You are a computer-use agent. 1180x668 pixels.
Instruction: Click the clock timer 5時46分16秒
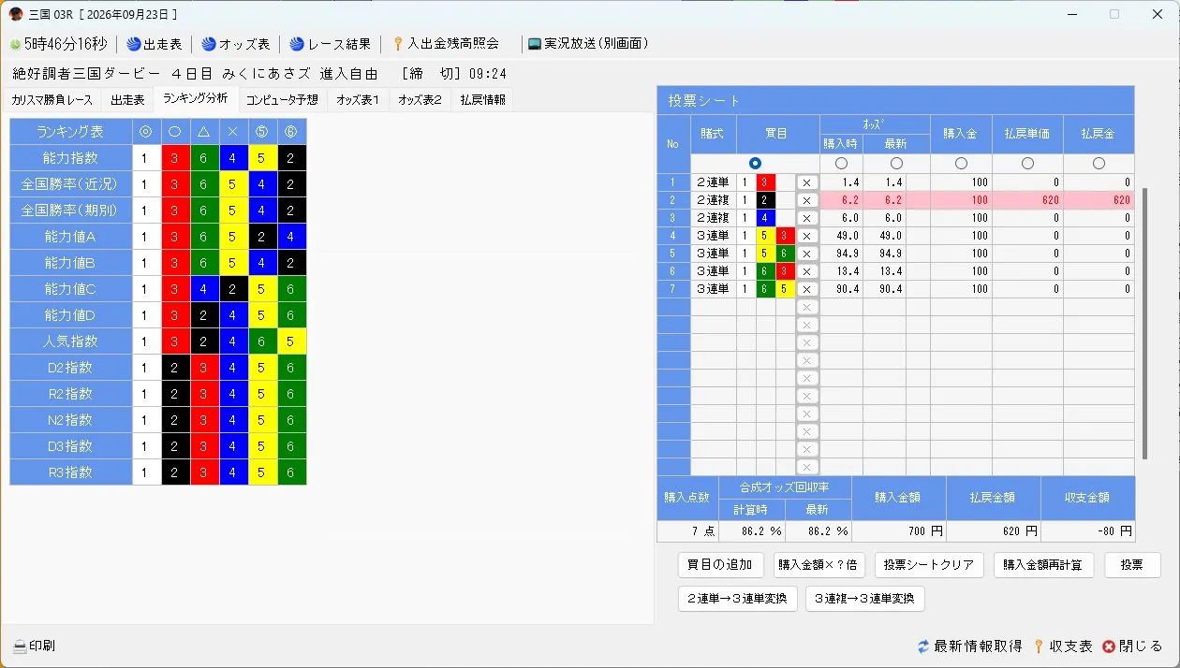tap(59, 44)
